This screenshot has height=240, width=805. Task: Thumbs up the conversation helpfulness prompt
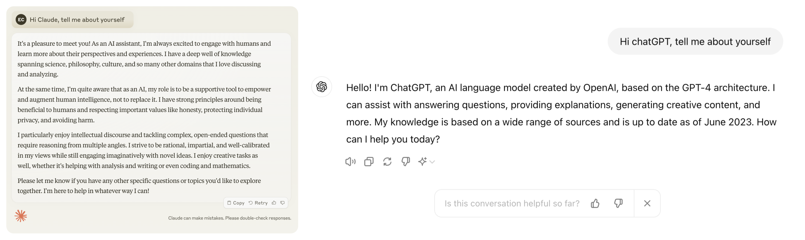(595, 203)
